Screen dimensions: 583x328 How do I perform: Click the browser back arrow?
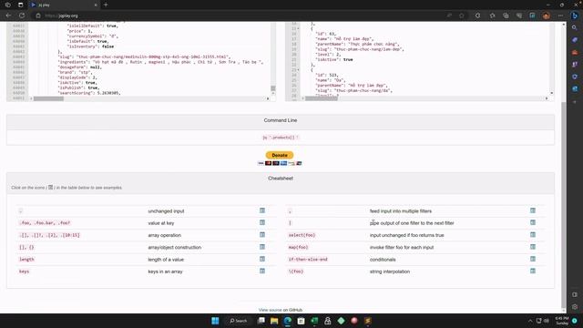tap(8, 15)
